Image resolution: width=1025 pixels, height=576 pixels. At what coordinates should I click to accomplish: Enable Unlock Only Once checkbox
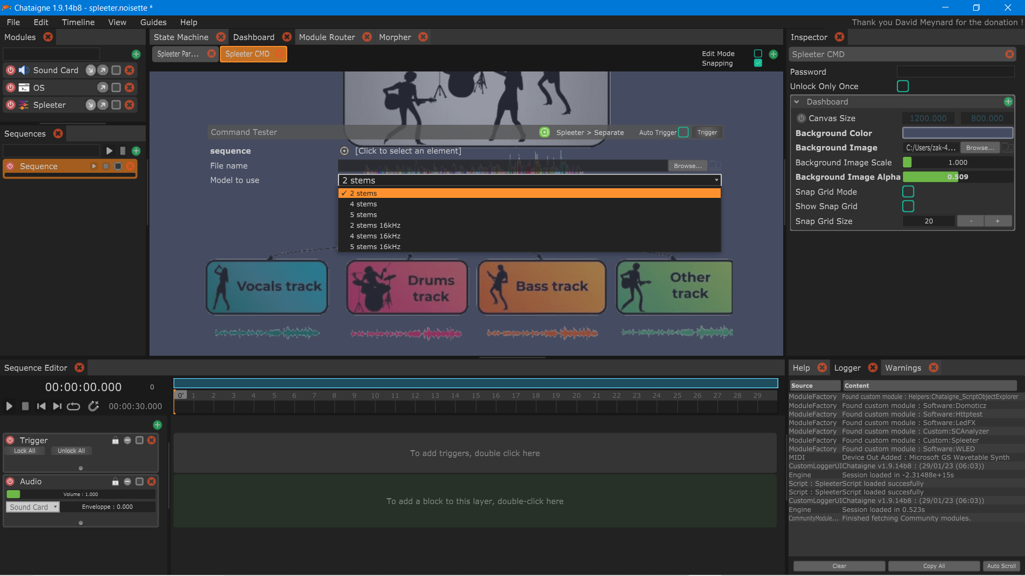click(x=902, y=86)
